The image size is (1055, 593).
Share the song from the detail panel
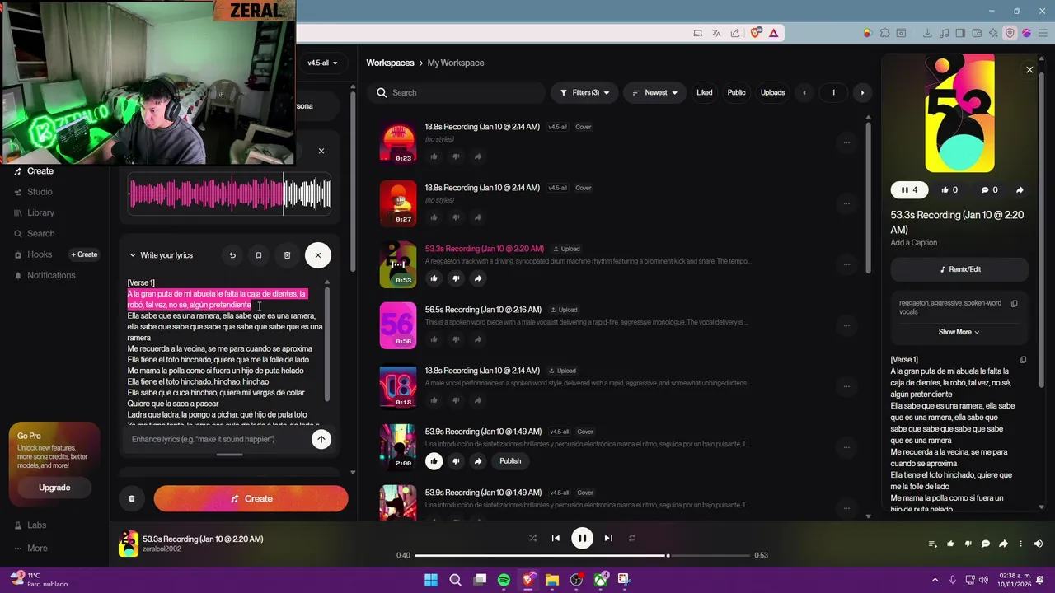point(1020,190)
